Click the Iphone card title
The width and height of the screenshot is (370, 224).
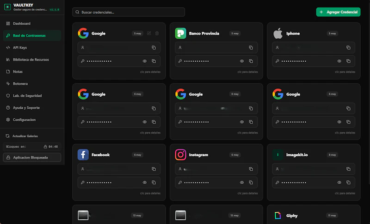293,33
